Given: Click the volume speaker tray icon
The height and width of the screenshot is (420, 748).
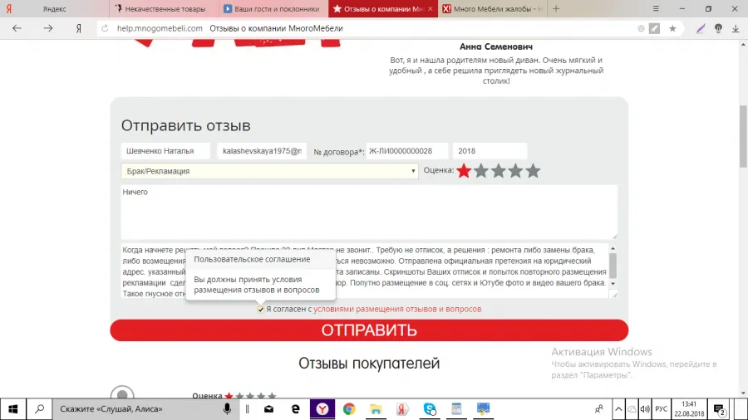Looking at the screenshot, I should point(645,409).
